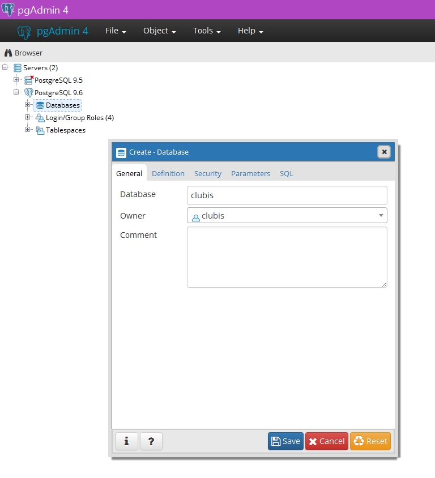Cancel the Create Database dialog

pyautogui.click(x=327, y=441)
